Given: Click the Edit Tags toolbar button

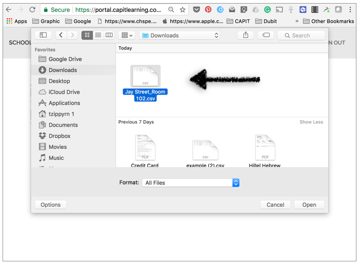Looking at the screenshot, I should [x=266, y=35].
